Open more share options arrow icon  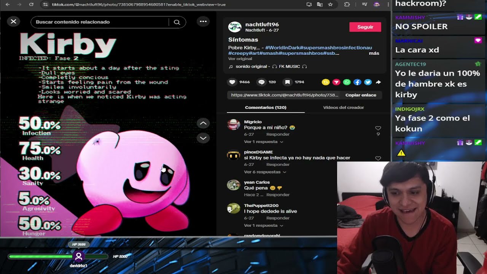click(378, 82)
